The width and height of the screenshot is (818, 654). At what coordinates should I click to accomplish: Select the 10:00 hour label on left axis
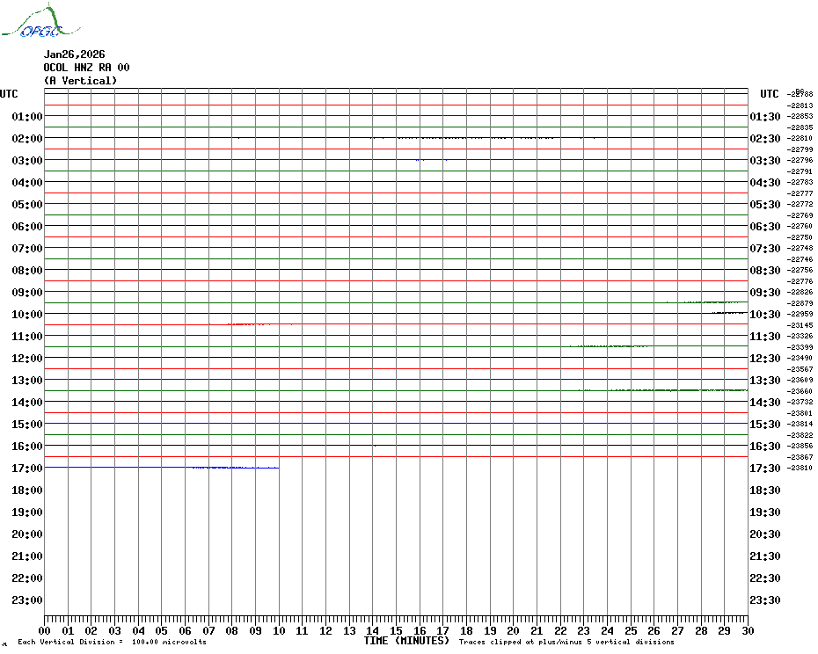point(28,315)
